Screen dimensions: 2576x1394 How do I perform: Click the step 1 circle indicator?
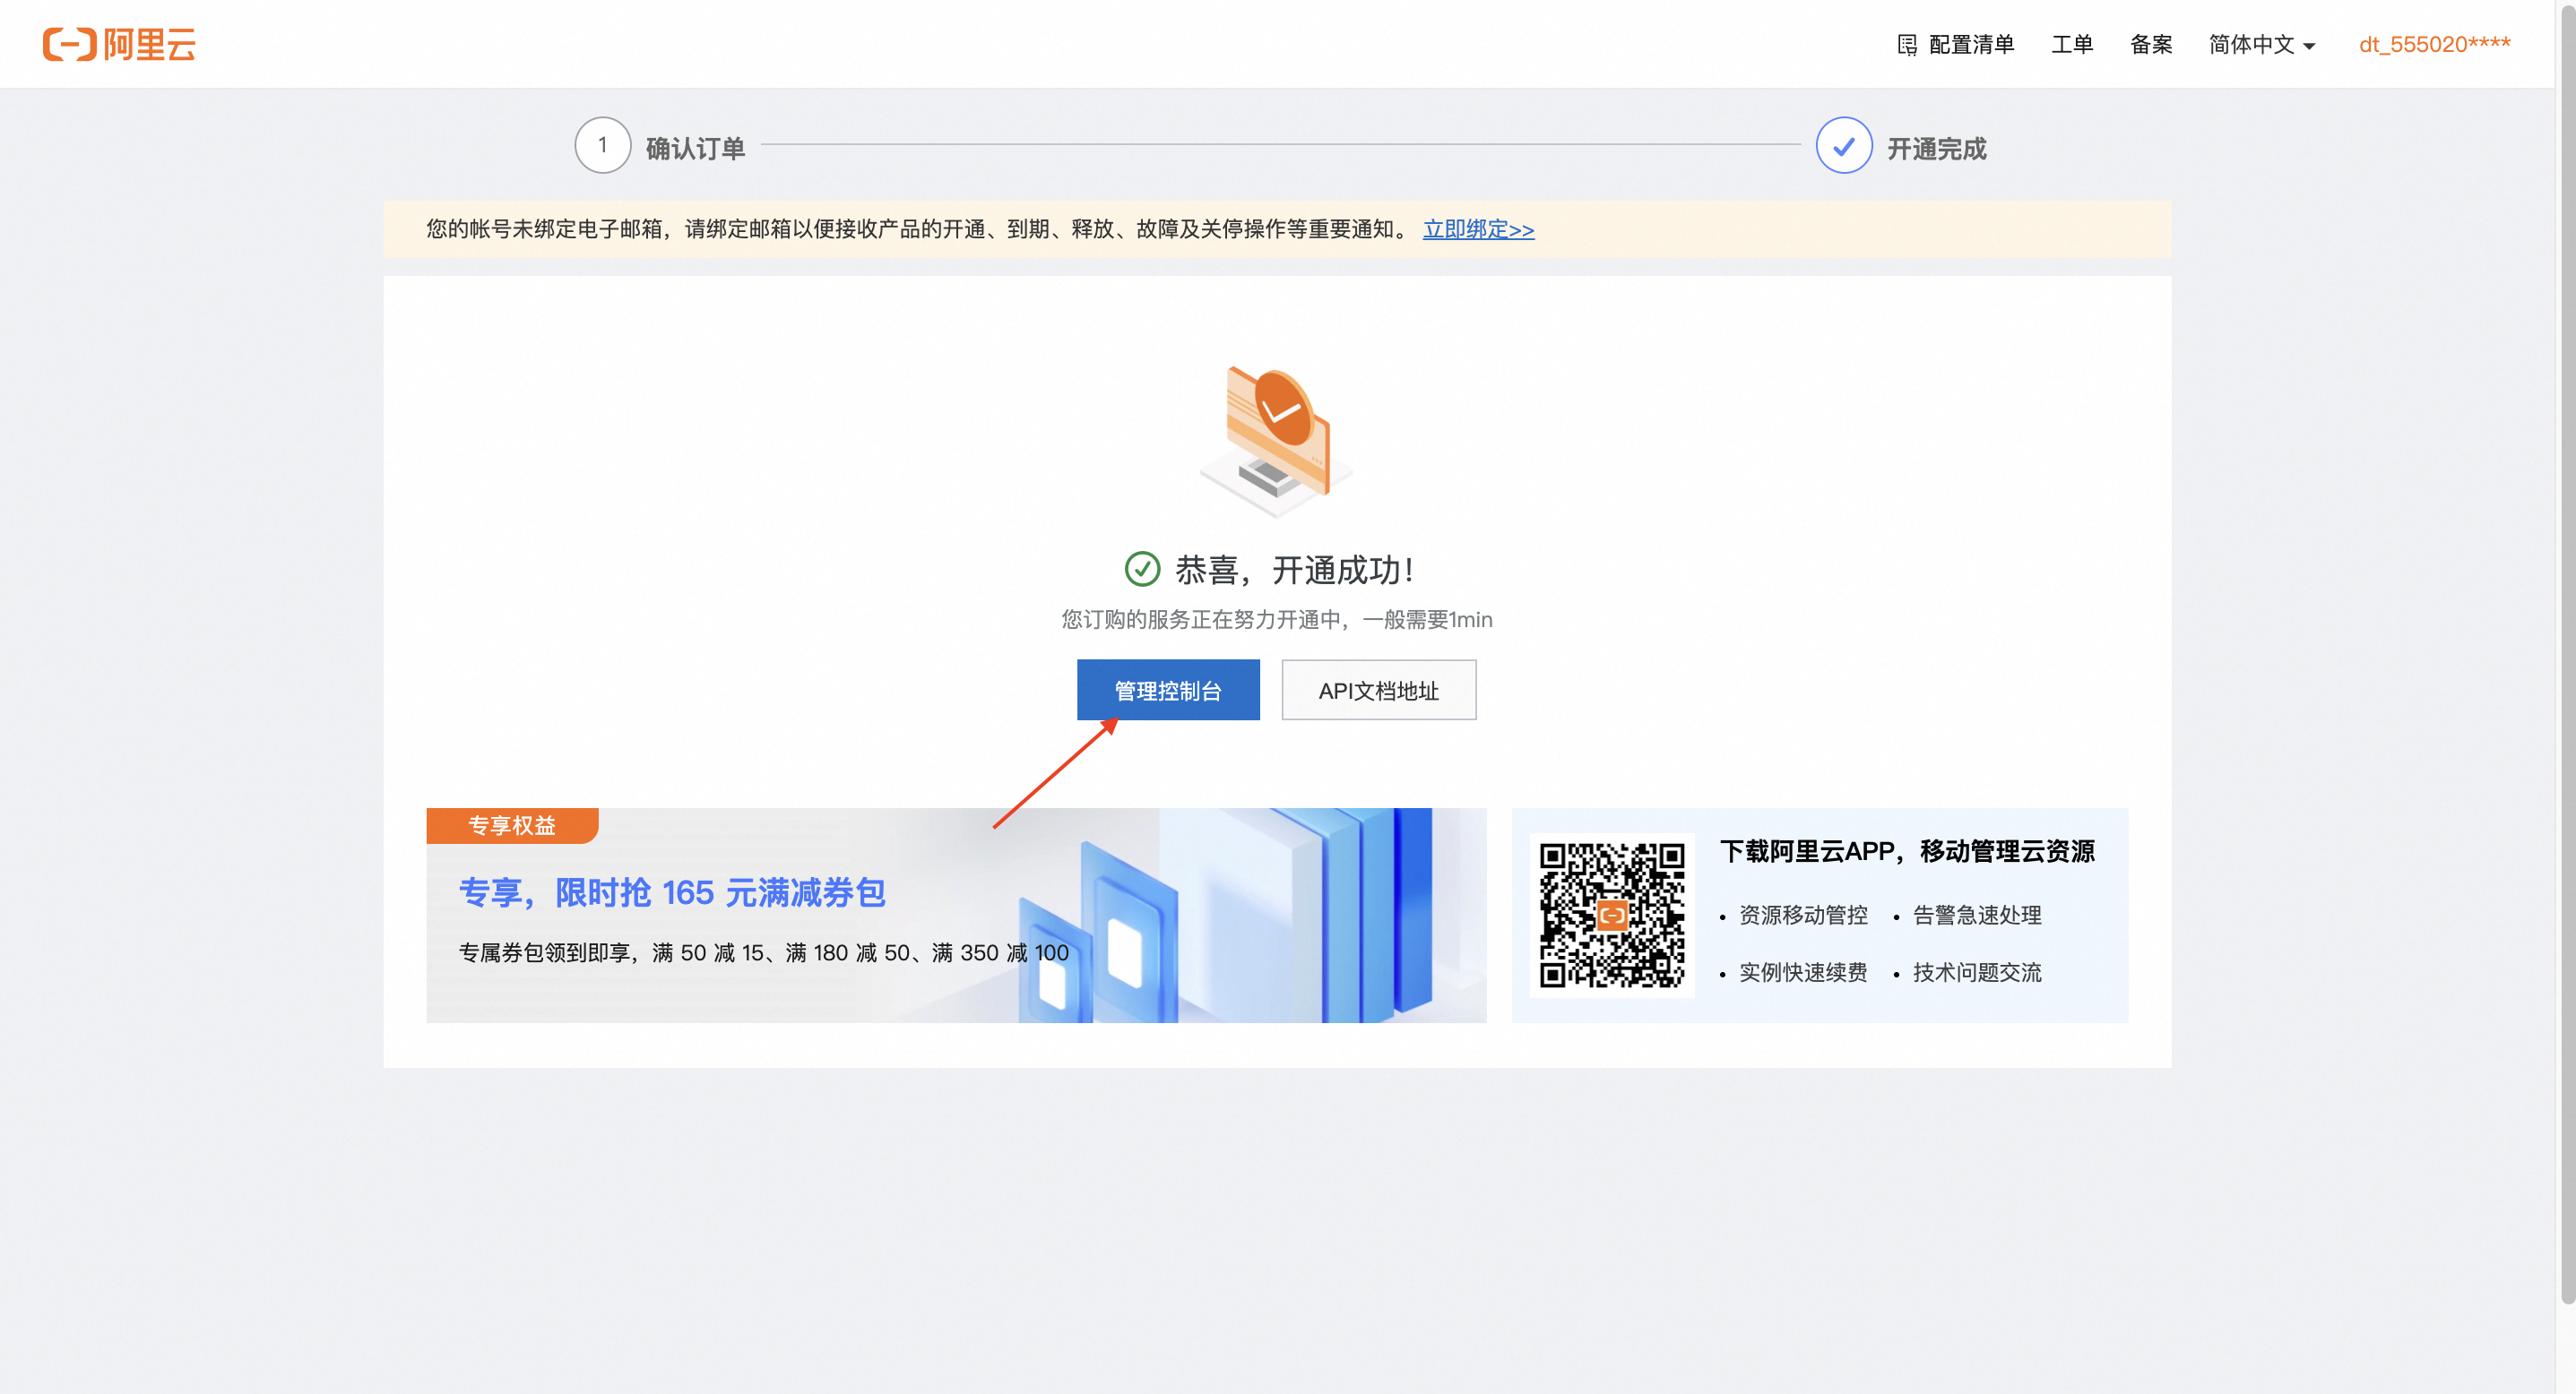tap(602, 145)
